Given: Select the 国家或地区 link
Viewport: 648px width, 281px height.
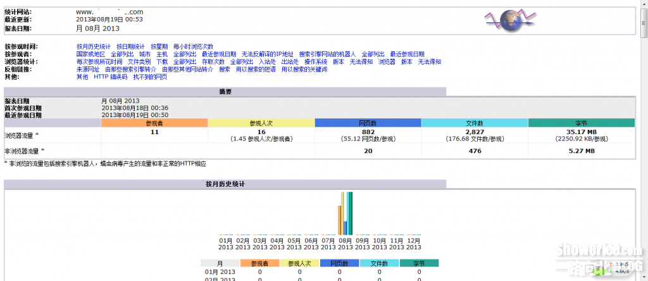Looking at the screenshot, I should [x=90, y=54].
